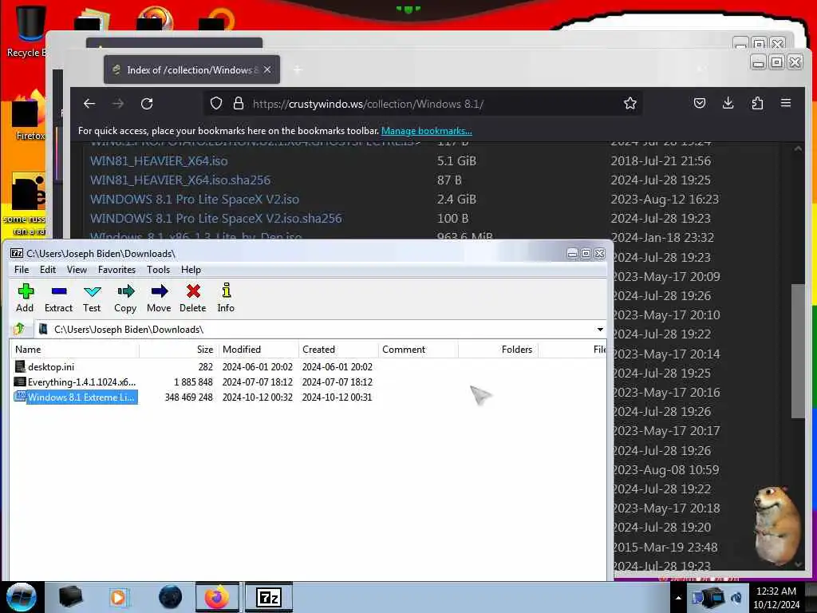Open the 7-Zip File menu

(x=22, y=270)
